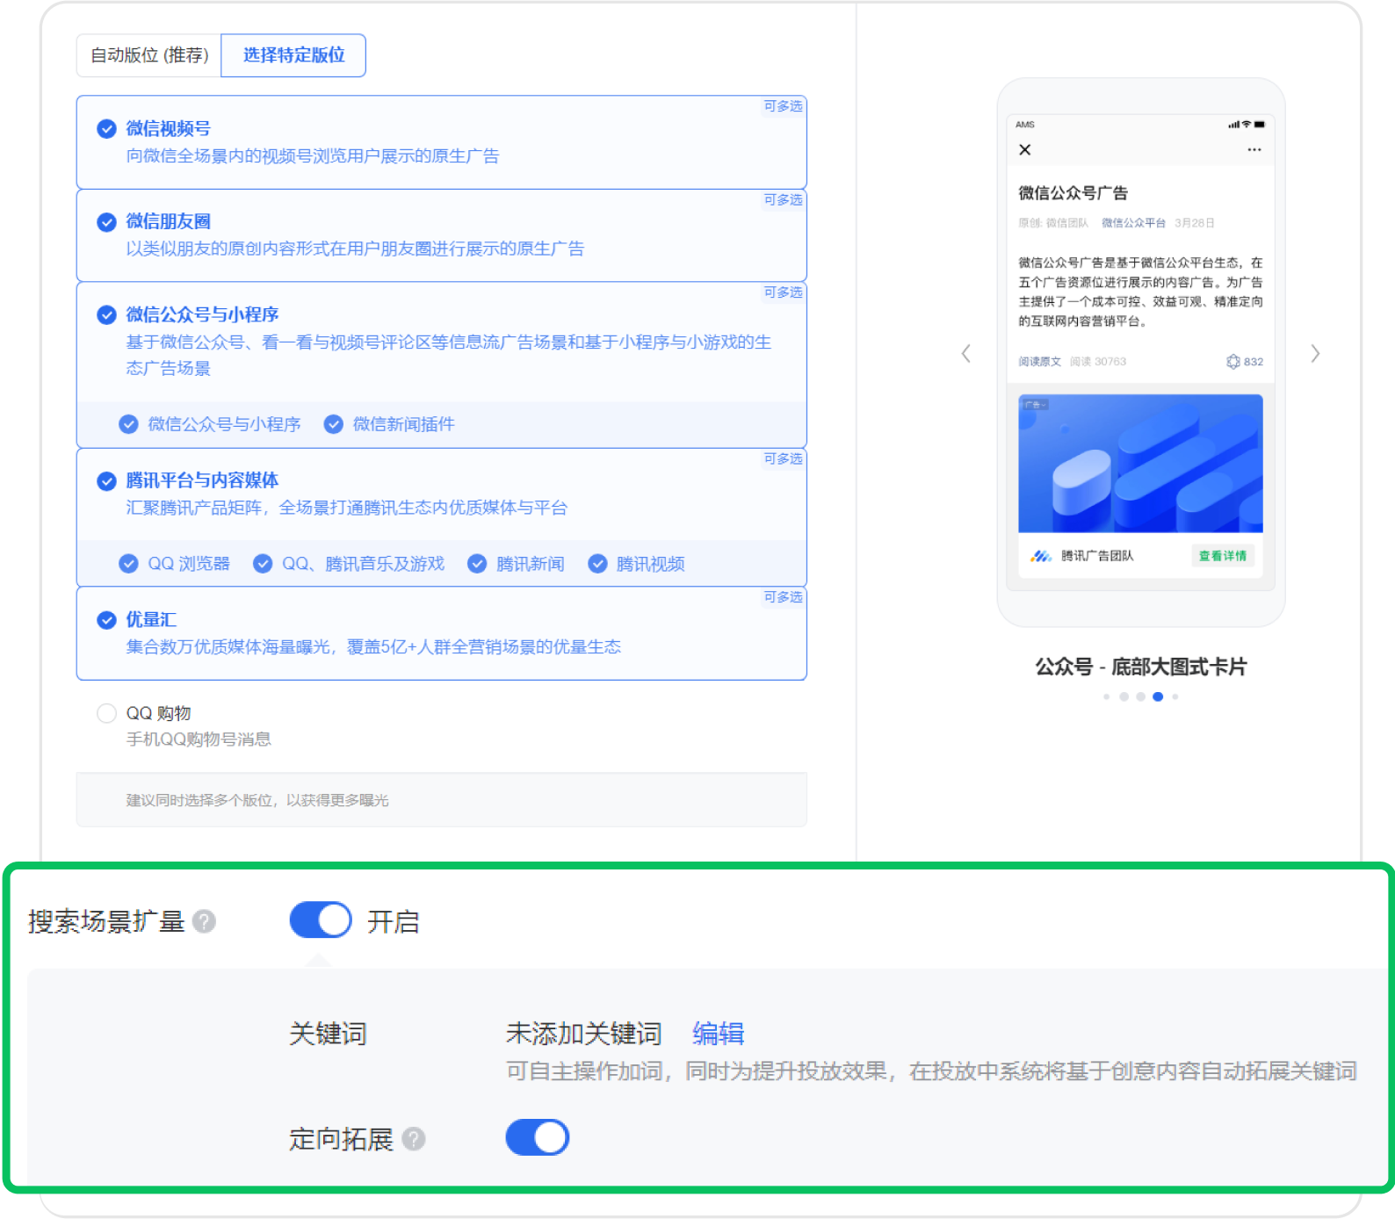This screenshot has width=1395, height=1219.
Task: Uncheck 微信视频号 placement
Action: pos(106,129)
